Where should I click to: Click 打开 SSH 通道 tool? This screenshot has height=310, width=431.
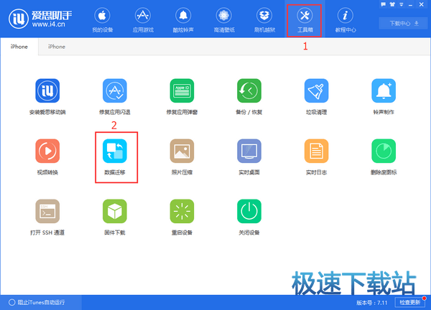point(47,217)
